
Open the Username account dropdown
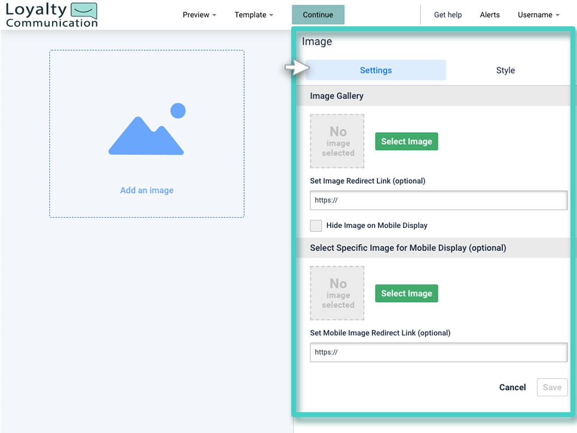point(538,15)
